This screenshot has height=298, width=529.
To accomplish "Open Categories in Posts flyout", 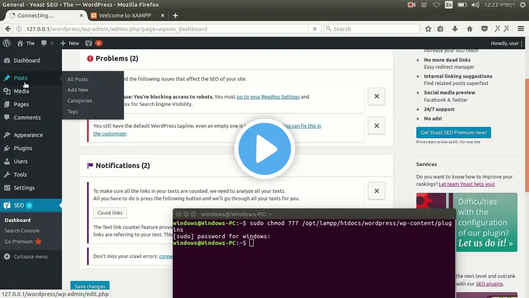I will 80,101.
